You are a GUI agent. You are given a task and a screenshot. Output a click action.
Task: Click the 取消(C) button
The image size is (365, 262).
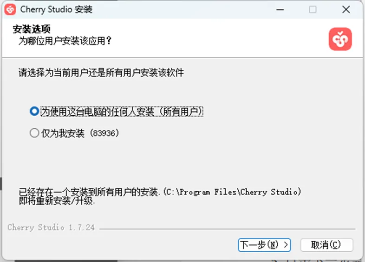(326, 245)
